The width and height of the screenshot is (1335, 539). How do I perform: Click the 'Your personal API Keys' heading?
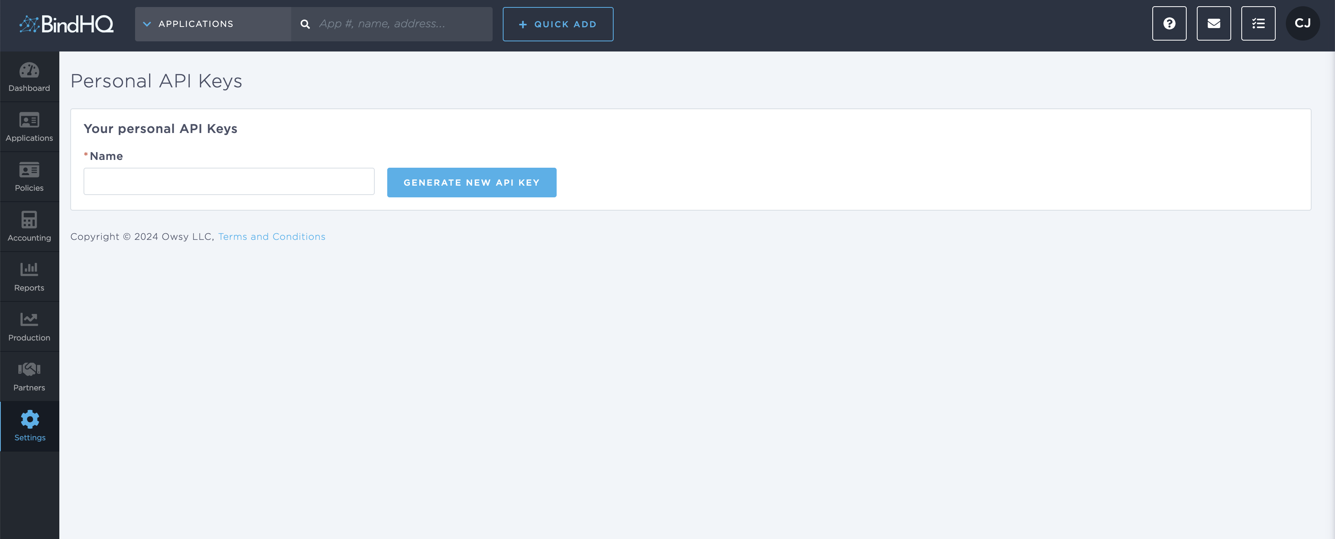pyautogui.click(x=161, y=128)
